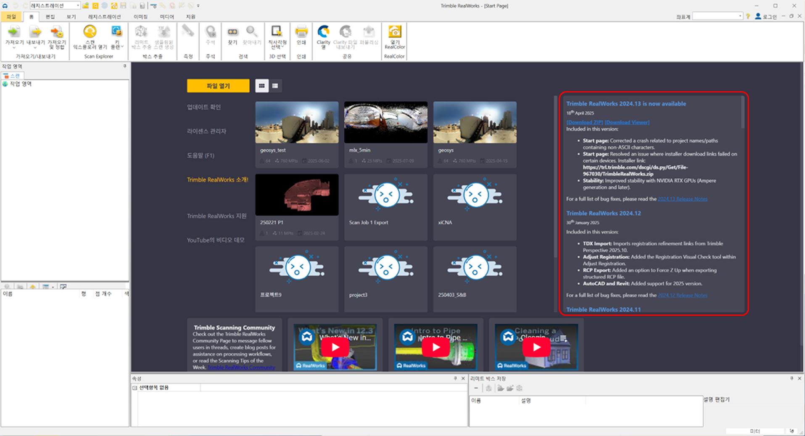Switch to the 지원 ribbon tab

coord(190,17)
